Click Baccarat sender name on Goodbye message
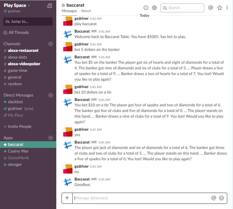 82,179
